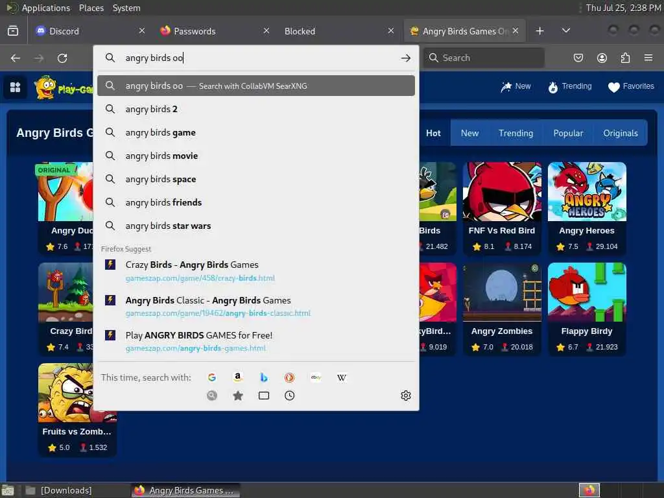
Task: Open the site's category grid icon
Action: coord(16,88)
